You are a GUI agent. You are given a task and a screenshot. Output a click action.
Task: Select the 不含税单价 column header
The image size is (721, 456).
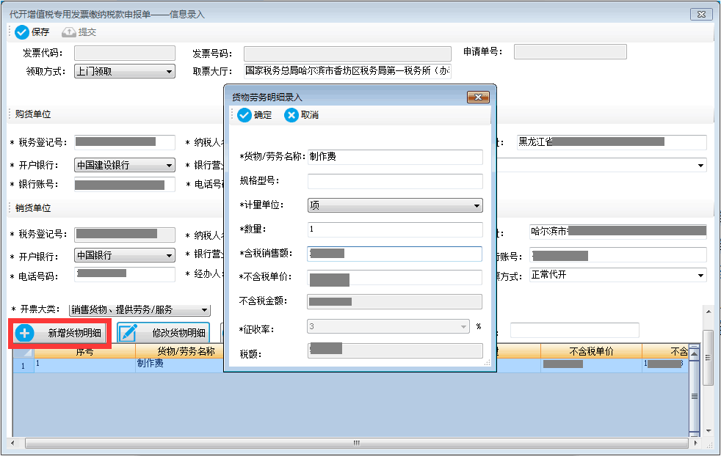coord(591,351)
